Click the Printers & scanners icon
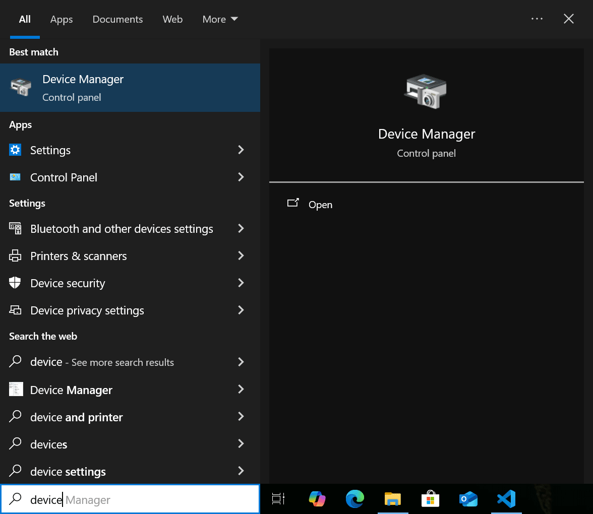 coord(15,255)
